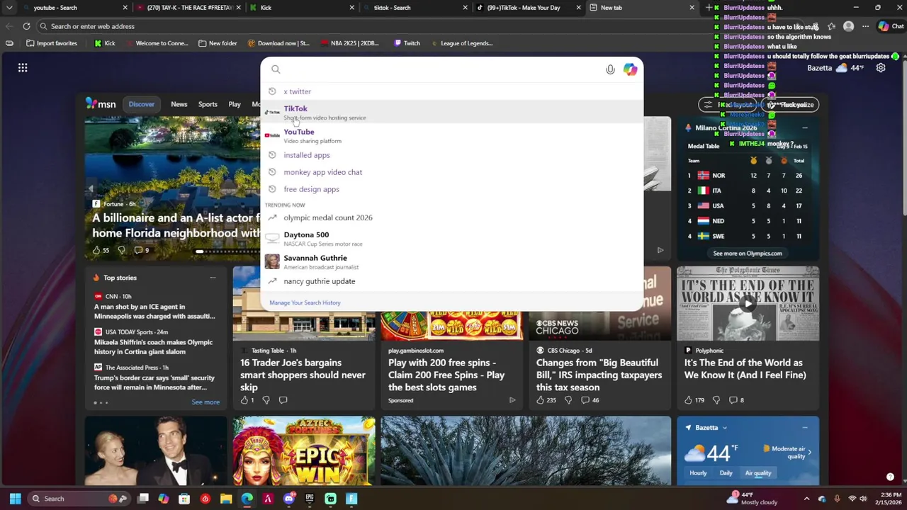907x510 pixels.
Task: Launch Copilot from the taskbar
Action: [x=164, y=499]
